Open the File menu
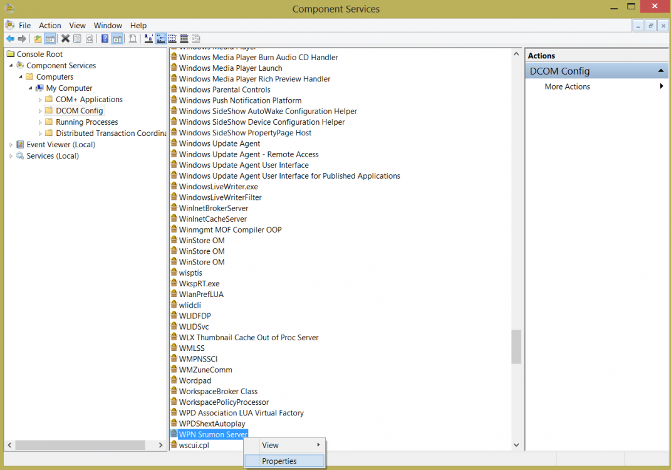The width and height of the screenshot is (671, 470). 24,26
